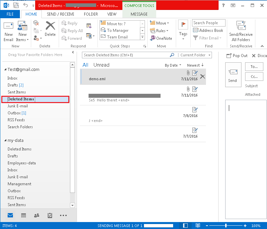Show All messages filter
The height and width of the screenshot is (229, 267).
85,65
